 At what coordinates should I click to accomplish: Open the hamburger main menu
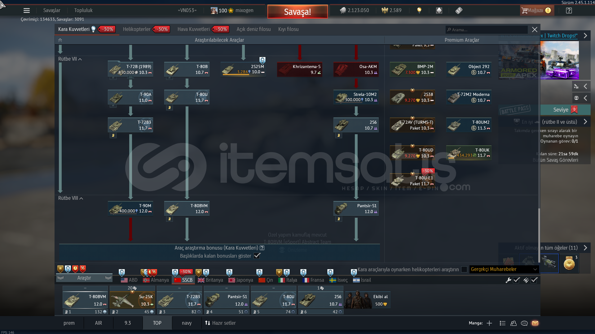(x=27, y=11)
